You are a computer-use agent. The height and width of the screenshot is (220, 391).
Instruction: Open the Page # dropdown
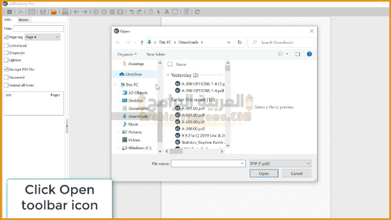[43, 37]
